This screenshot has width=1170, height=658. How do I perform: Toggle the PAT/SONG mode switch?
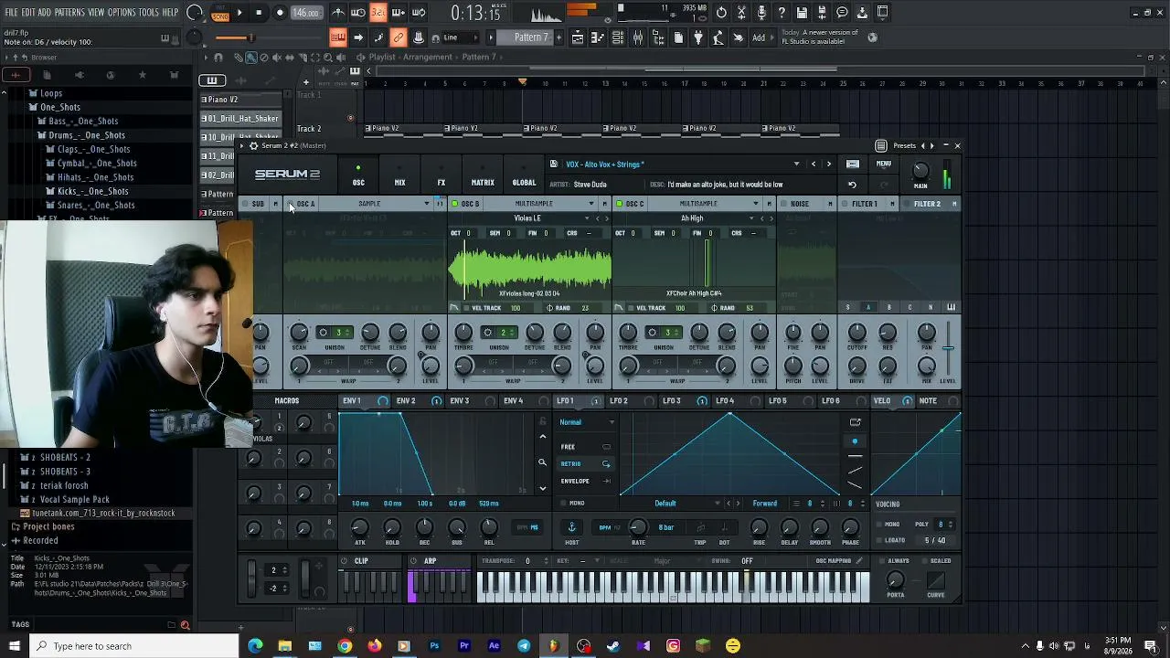click(220, 13)
